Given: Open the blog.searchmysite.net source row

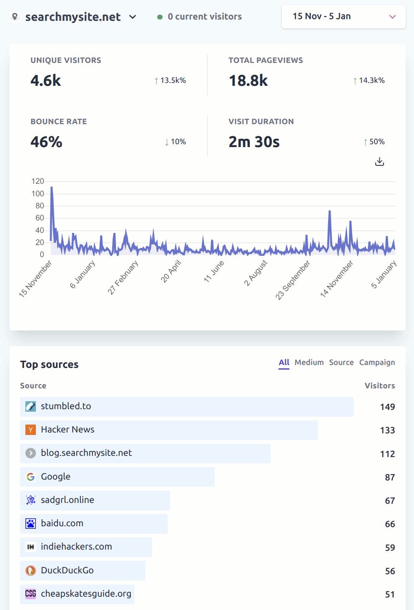Looking at the screenshot, I should pos(207,453).
